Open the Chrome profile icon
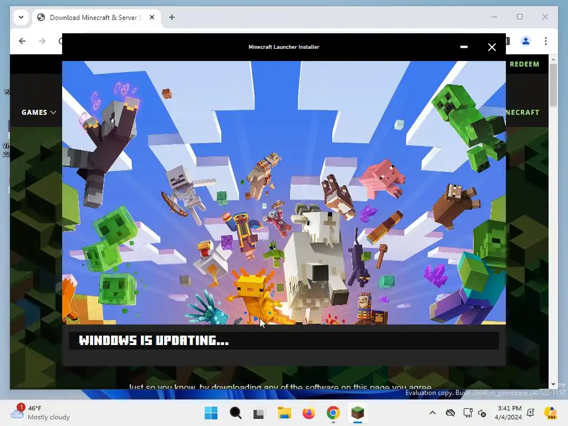568x426 pixels. click(526, 41)
